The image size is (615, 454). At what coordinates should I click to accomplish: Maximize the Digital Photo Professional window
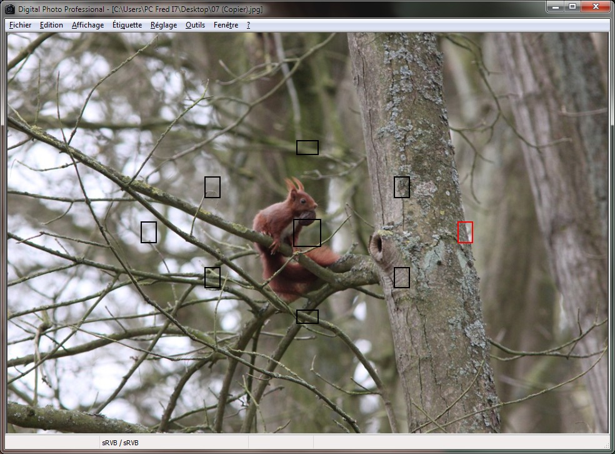click(572, 7)
